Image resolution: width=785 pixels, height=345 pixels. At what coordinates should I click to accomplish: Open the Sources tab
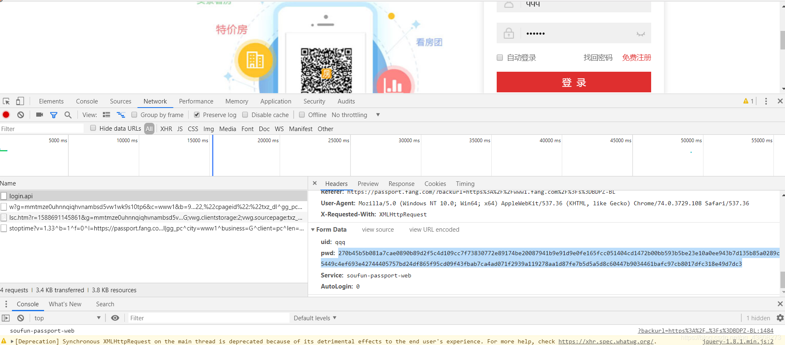pos(121,101)
